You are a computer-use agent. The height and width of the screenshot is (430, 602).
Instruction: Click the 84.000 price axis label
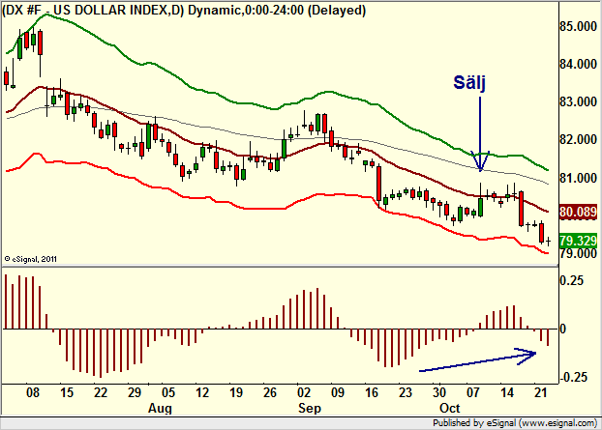point(578,65)
